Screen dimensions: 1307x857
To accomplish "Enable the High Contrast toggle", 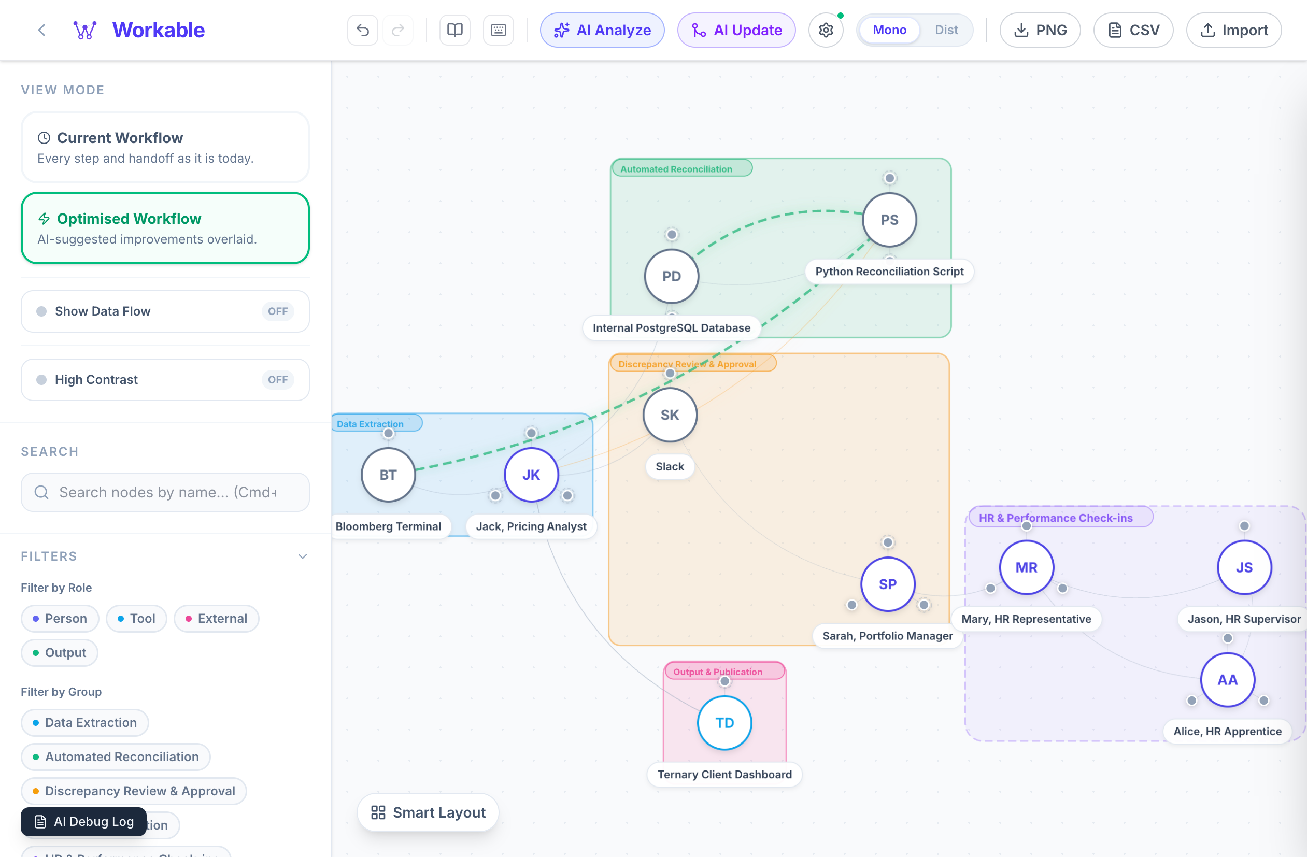I will point(277,379).
